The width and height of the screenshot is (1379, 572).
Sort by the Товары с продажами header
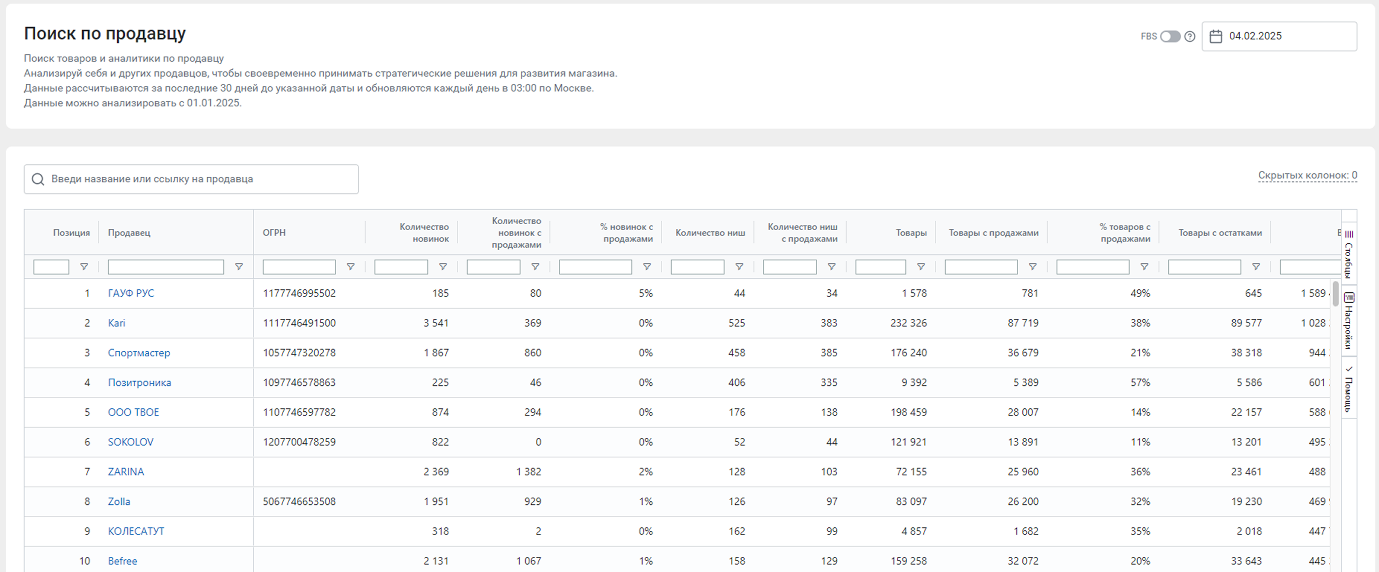(x=994, y=233)
